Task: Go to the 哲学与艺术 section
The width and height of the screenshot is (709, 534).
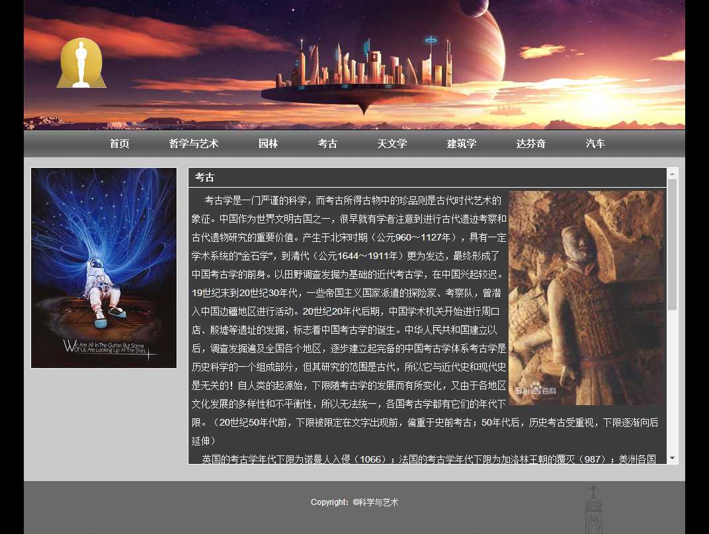Action: point(193,143)
